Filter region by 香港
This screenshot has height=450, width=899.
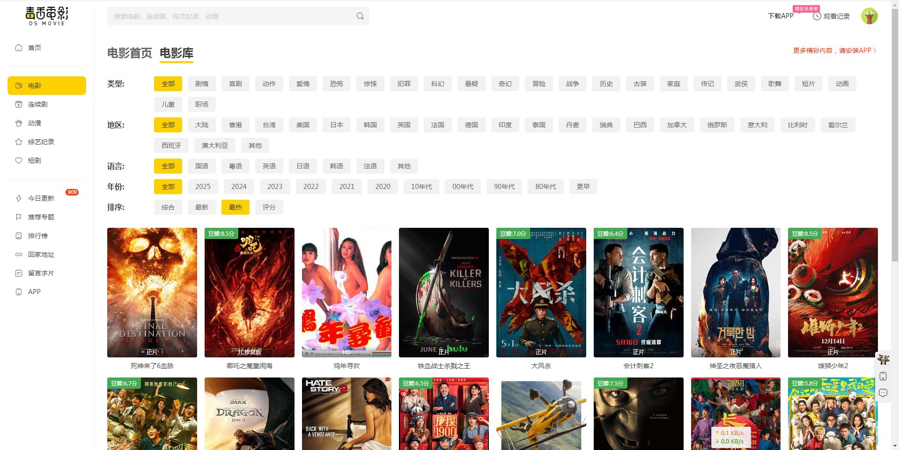[236, 125]
